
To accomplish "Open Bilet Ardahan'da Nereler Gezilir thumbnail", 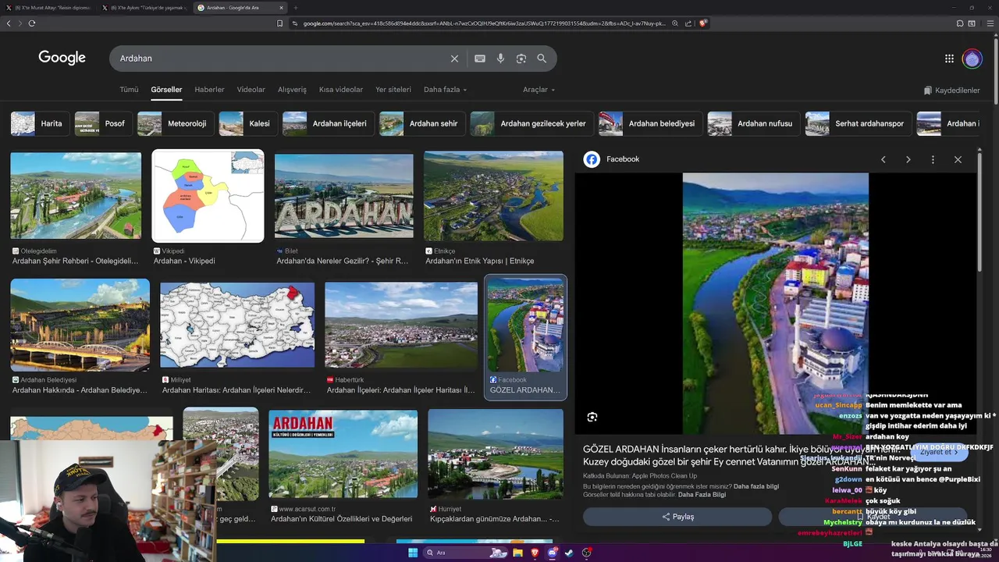I will 343,196.
